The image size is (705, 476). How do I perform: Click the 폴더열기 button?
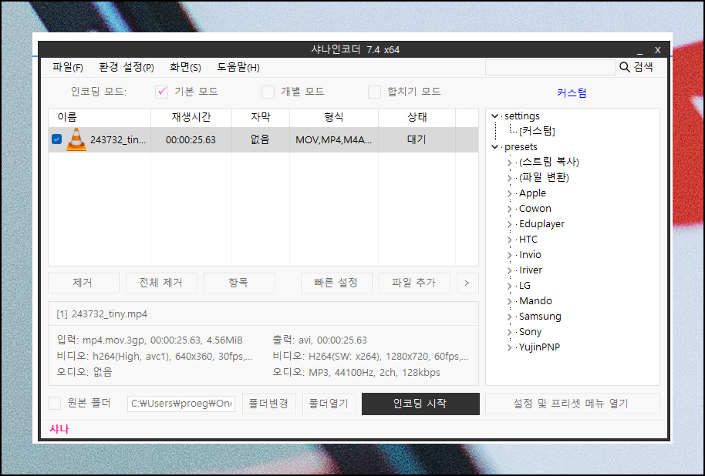click(x=329, y=404)
